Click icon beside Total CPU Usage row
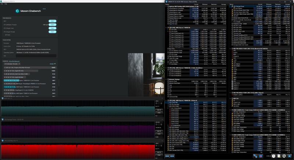 point(168,58)
